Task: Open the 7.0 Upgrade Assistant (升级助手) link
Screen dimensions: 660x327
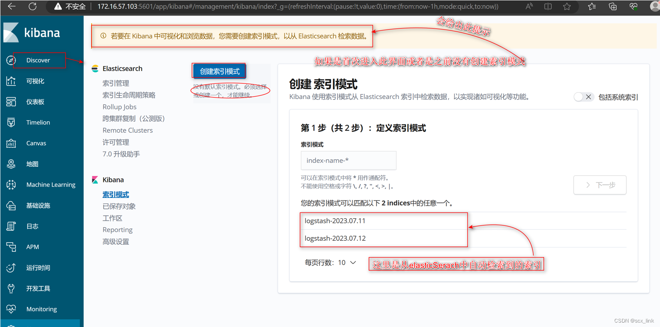Action: pyautogui.click(x=121, y=154)
